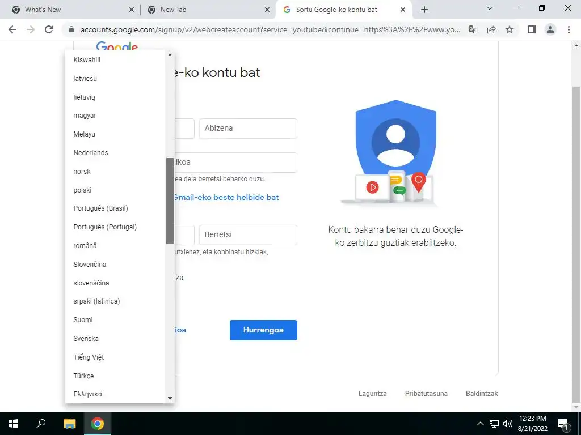This screenshot has height=435, width=581.
Task: Open the tab search chevron
Action: pos(490,8)
